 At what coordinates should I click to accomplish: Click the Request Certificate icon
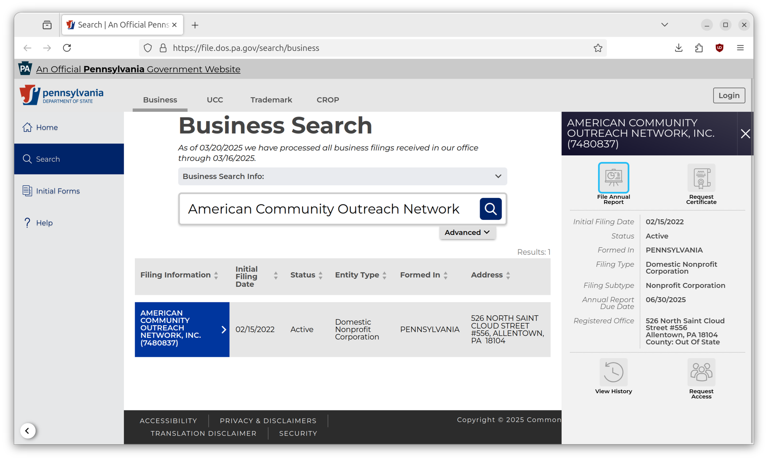(x=701, y=178)
